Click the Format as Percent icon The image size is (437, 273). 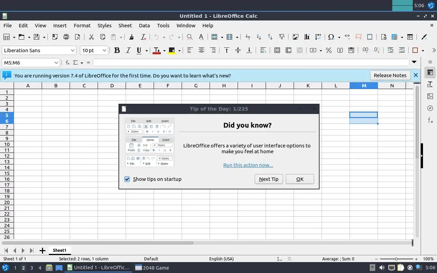point(329,51)
